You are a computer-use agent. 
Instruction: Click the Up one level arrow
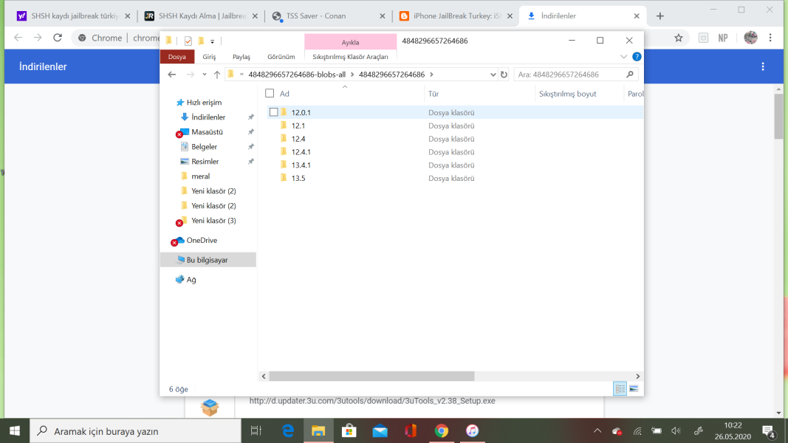pos(217,75)
